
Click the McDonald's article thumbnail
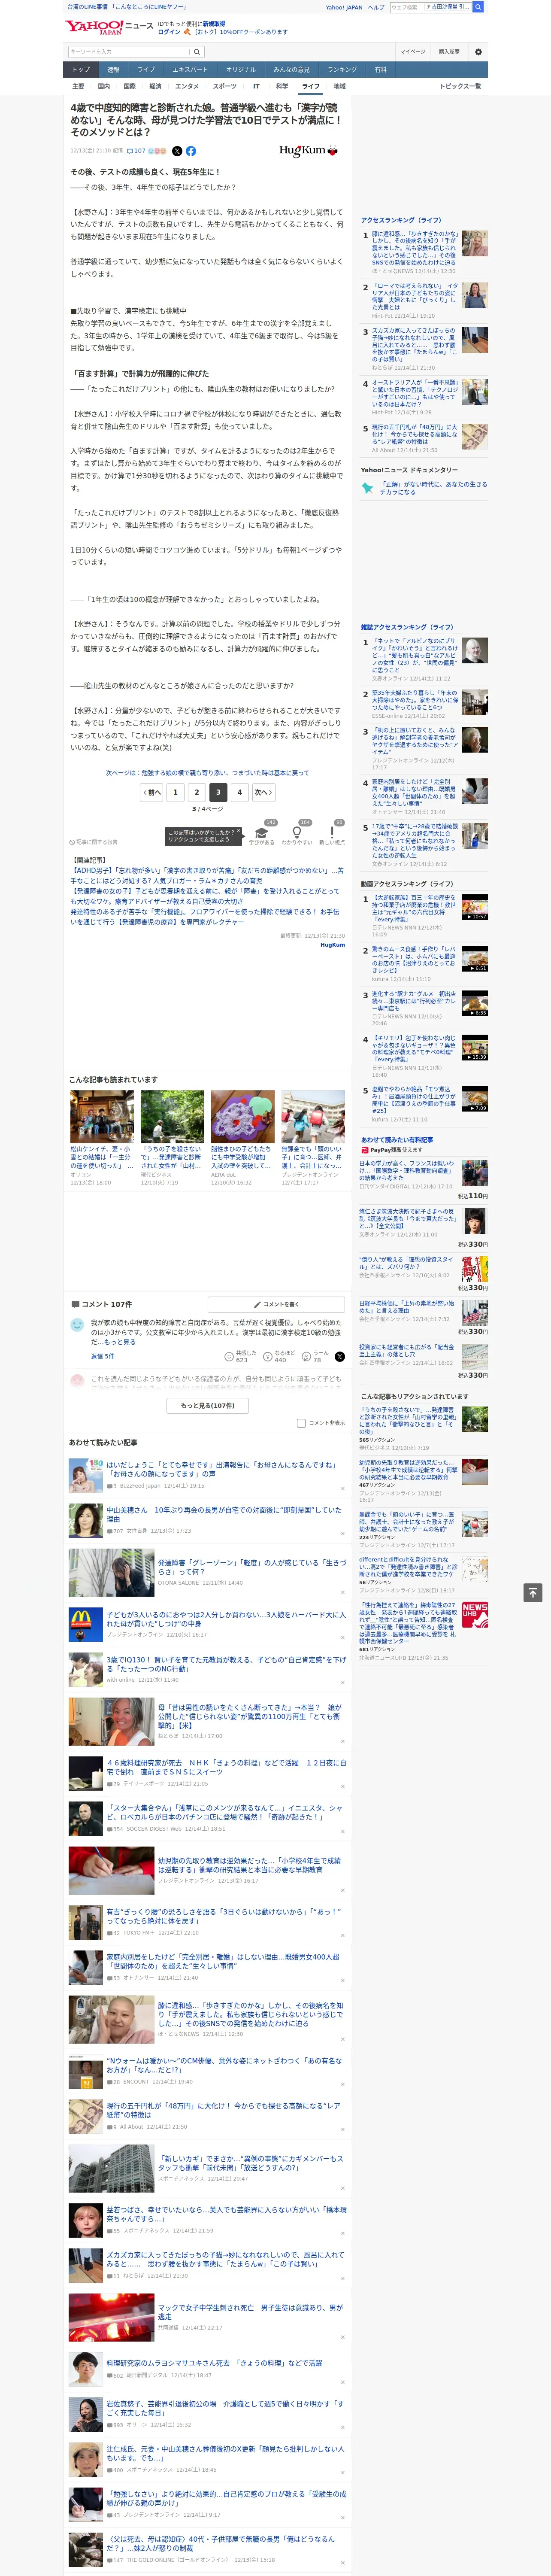pos(85,1624)
